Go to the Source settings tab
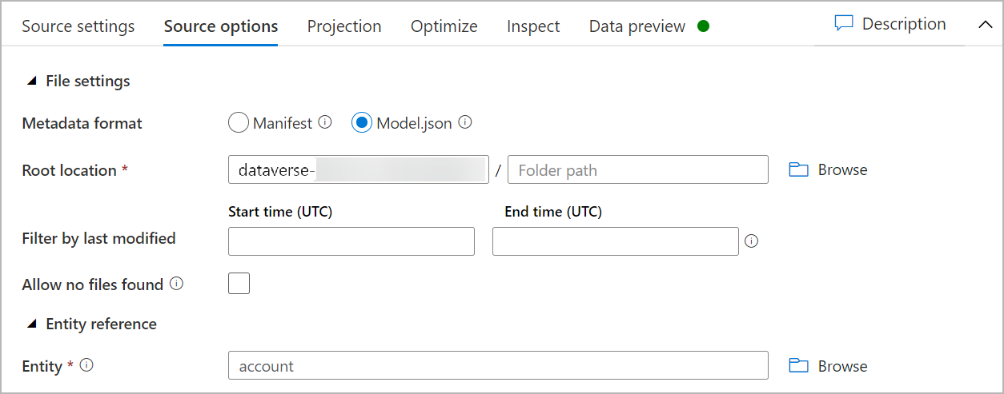1004x394 pixels. tap(78, 26)
